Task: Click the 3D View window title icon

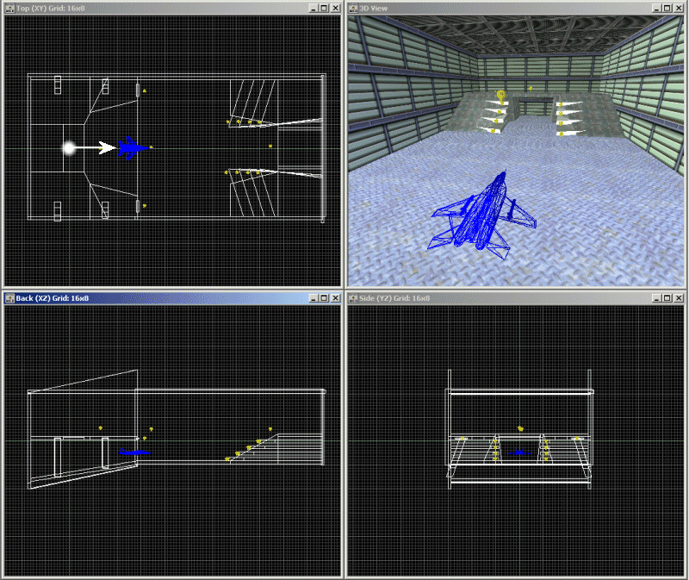Action: pos(353,8)
